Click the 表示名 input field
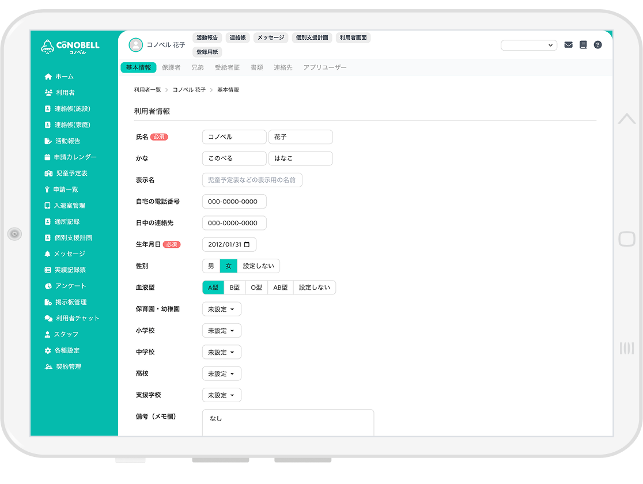This screenshot has width=643, height=484. coord(252,180)
